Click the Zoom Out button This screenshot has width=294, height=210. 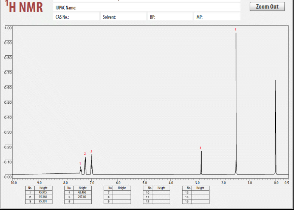(x=268, y=6)
